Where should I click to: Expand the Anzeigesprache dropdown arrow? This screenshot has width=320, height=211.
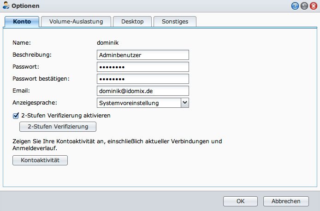[x=185, y=103]
